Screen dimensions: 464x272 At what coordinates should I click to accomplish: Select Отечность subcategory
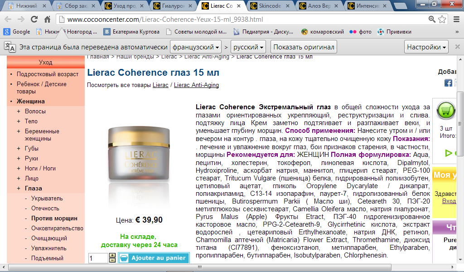click(x=45, y=208)
